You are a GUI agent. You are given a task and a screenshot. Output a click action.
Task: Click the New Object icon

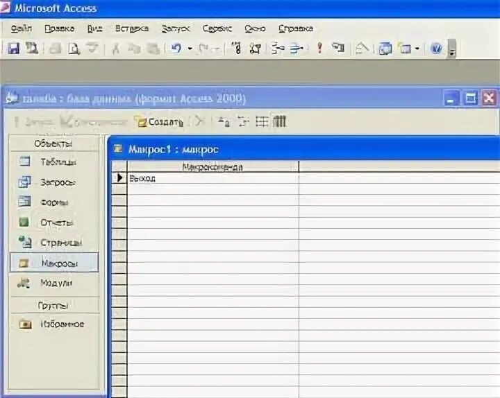tap(405, 49)
